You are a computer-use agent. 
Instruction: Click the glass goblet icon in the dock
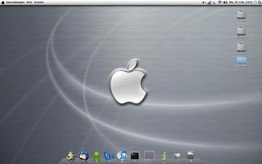click(x=177, y=156)
